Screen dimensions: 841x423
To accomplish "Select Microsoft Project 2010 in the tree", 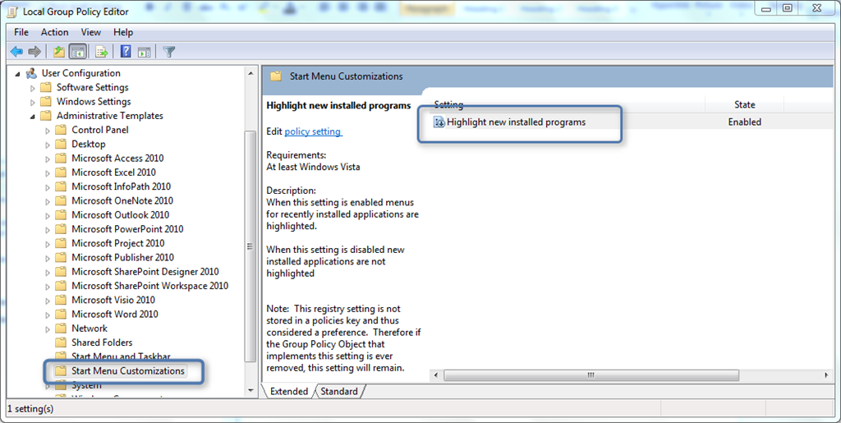I will point(118,243).
